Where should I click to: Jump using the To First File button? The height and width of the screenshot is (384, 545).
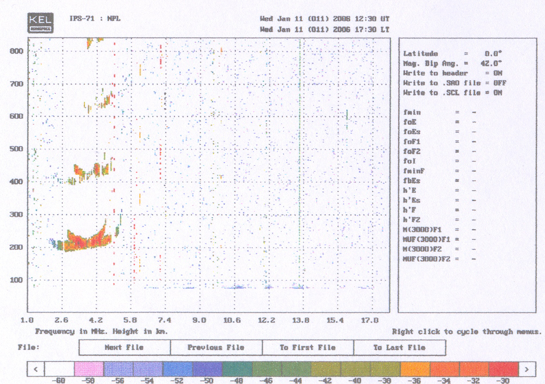pyautogui.click(x=308, y=347)
